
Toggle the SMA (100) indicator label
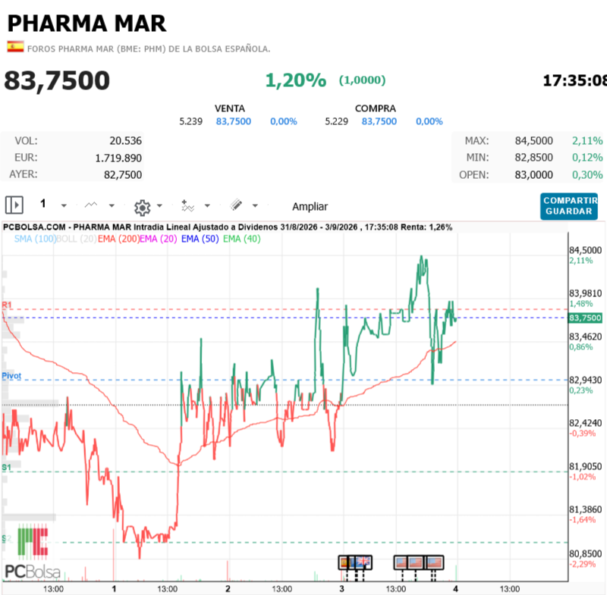35,239
